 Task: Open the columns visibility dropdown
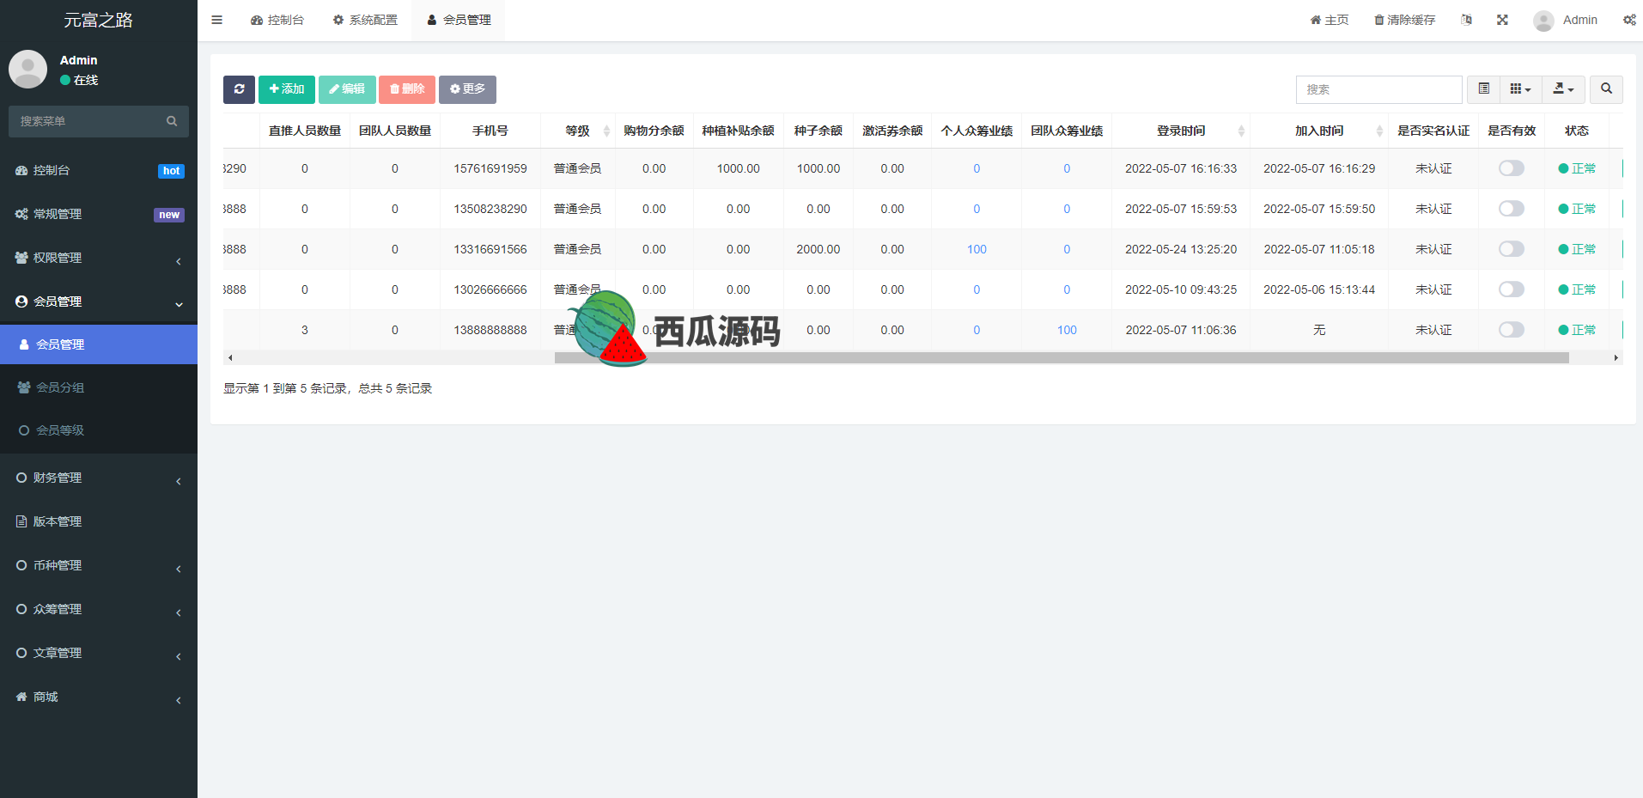tap(1520, 89)
